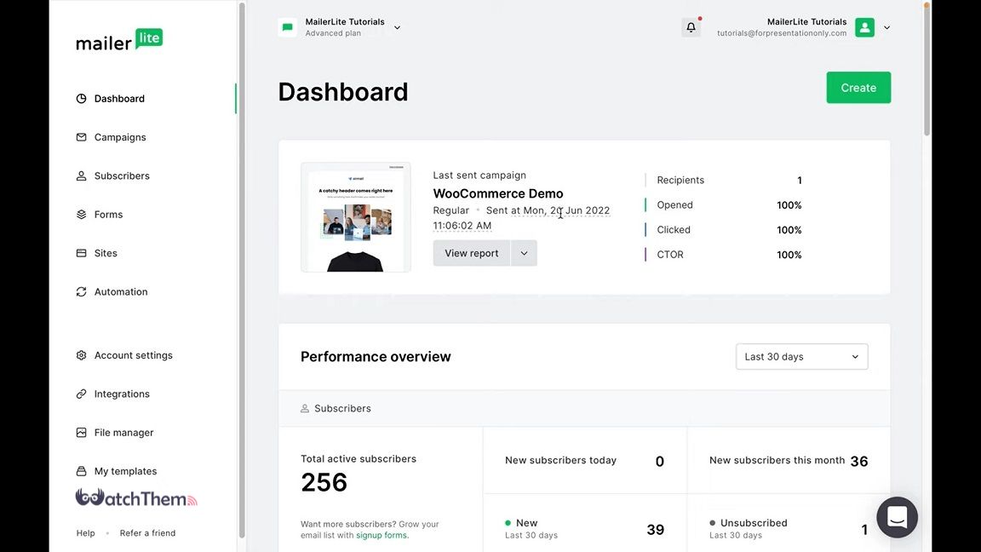The image size is (981, 552).
Task: Click the MailerLite logo
Action: coord(119,40)
